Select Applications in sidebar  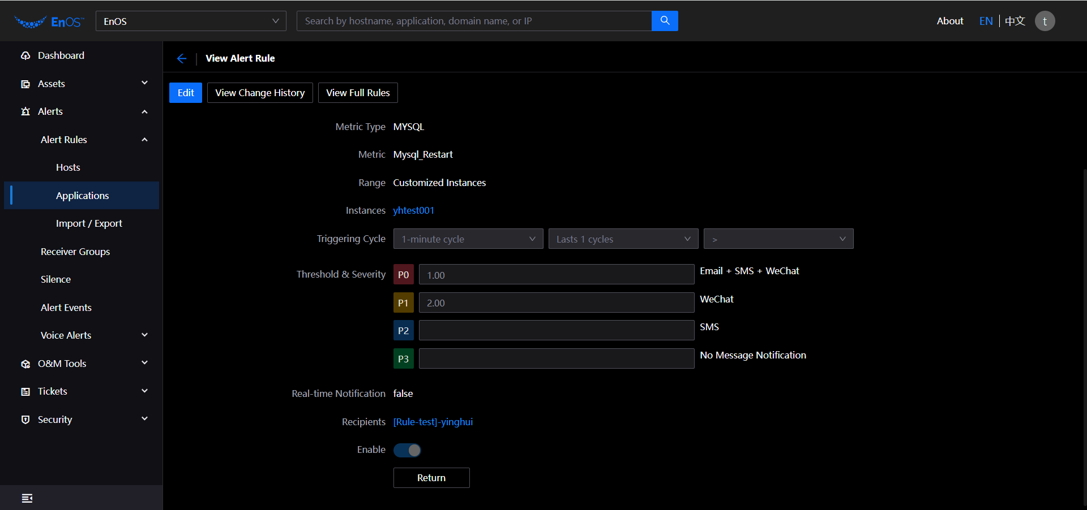82,196
